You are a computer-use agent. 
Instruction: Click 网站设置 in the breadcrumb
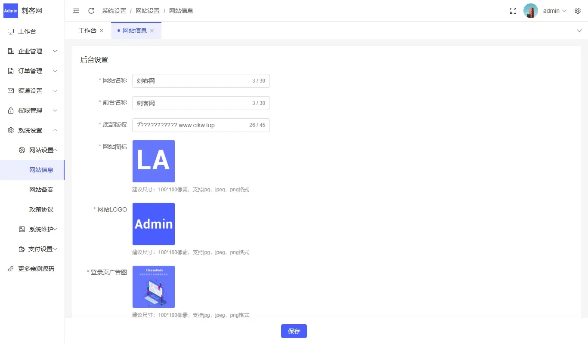(148, 11)
